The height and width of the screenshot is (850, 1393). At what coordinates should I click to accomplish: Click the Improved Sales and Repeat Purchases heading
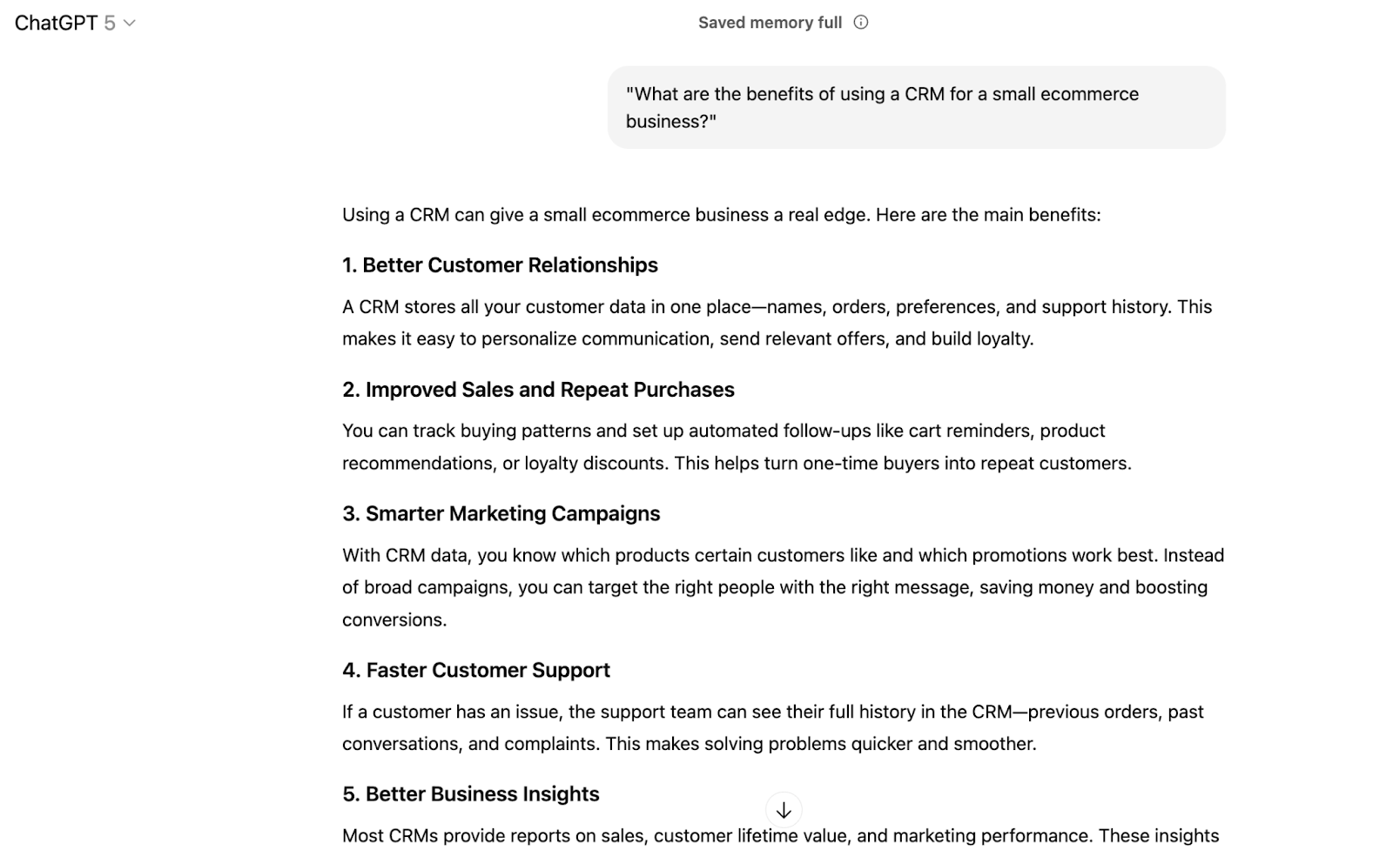(x=538, y=390)
